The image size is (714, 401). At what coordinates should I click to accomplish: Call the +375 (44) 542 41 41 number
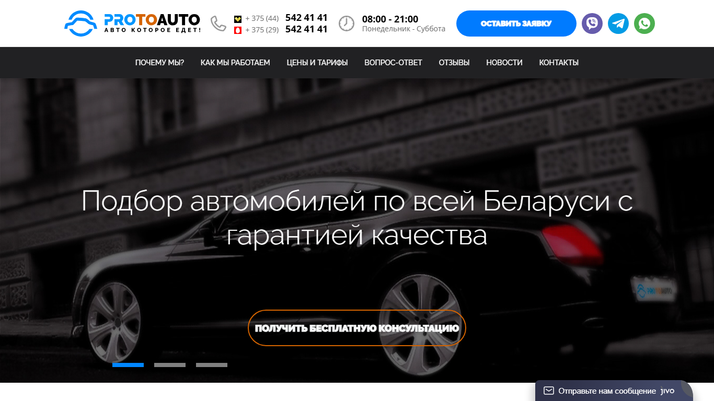(286, 18)
